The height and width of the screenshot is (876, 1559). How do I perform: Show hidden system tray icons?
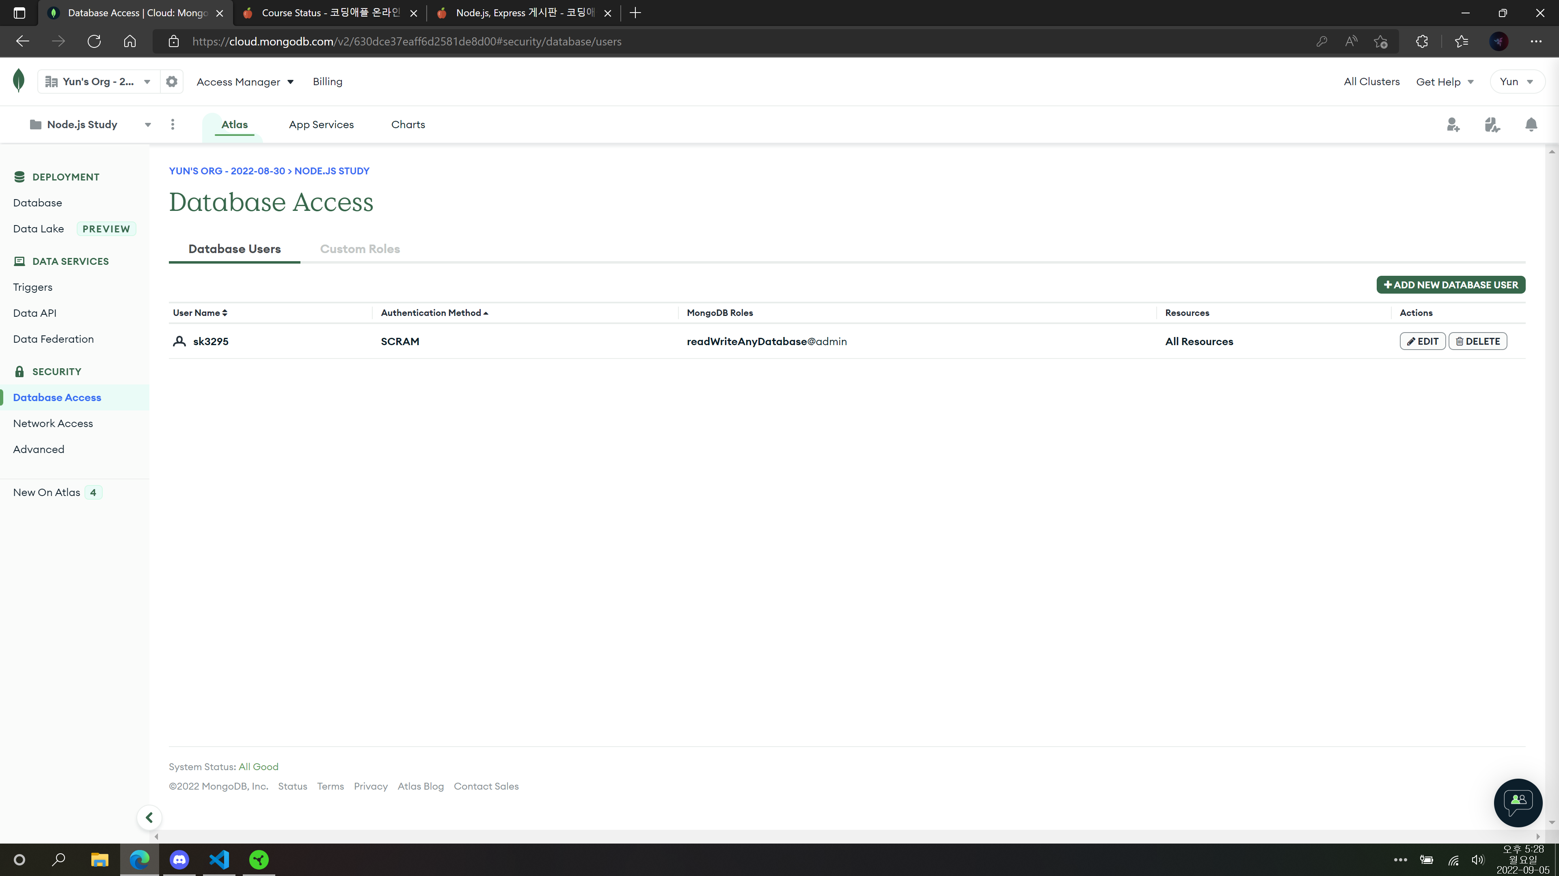pyautogui.click(x=1400, y=860)
